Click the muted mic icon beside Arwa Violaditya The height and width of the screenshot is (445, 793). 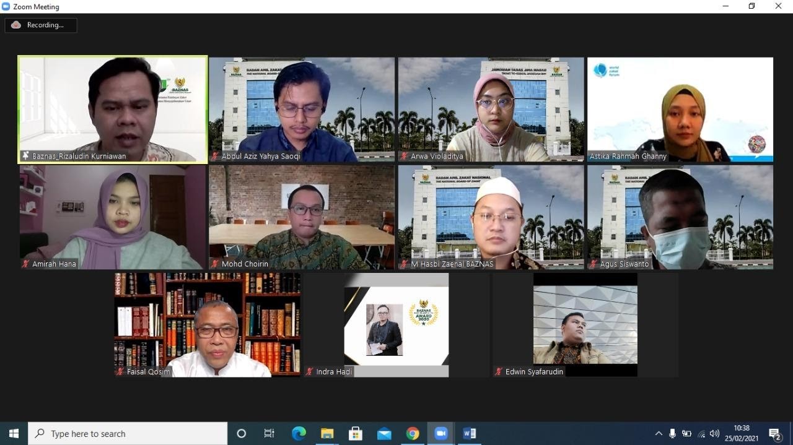pyautogui.click(x=405, y=157)
